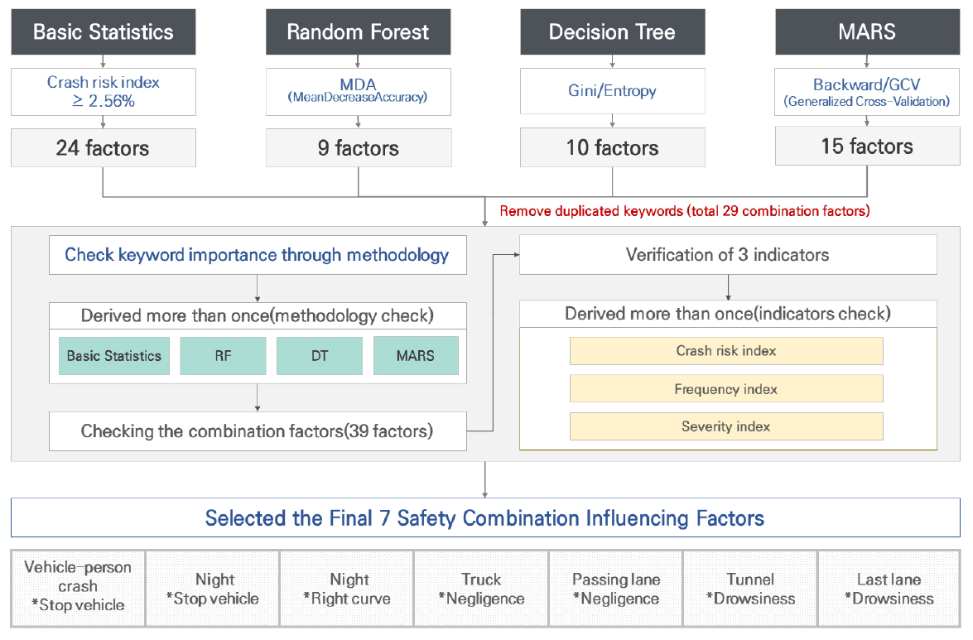Viewport: 973px width, 640px height.
Task: Click the Crash risk index ≥ 2.56% box
Action: (104, 90)
